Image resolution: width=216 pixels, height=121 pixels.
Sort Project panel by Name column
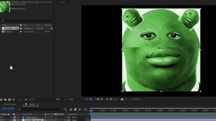pyautogui.click(x=5, y=25)
